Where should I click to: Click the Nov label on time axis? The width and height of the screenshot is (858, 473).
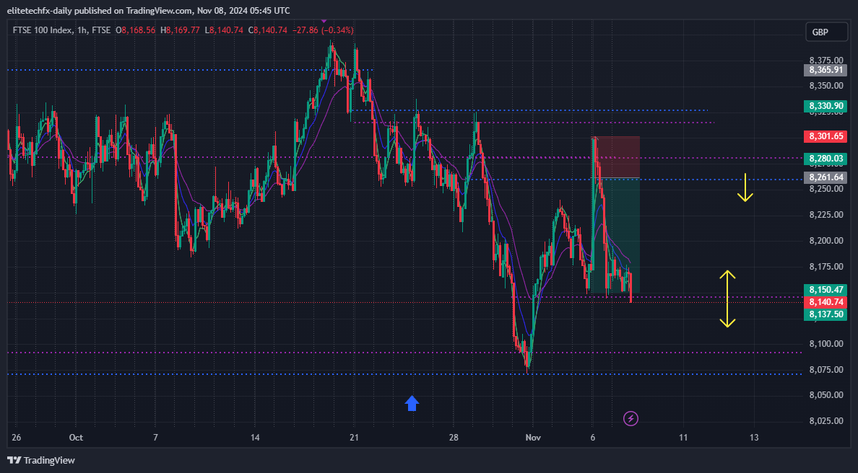click(x=533, y=438)
